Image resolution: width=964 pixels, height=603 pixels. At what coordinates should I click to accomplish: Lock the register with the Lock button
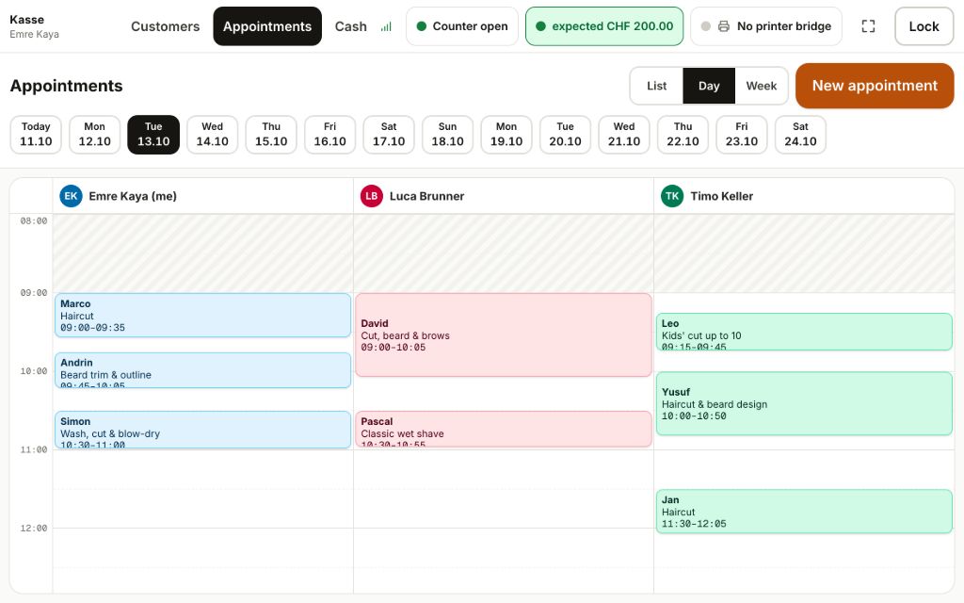924,26
